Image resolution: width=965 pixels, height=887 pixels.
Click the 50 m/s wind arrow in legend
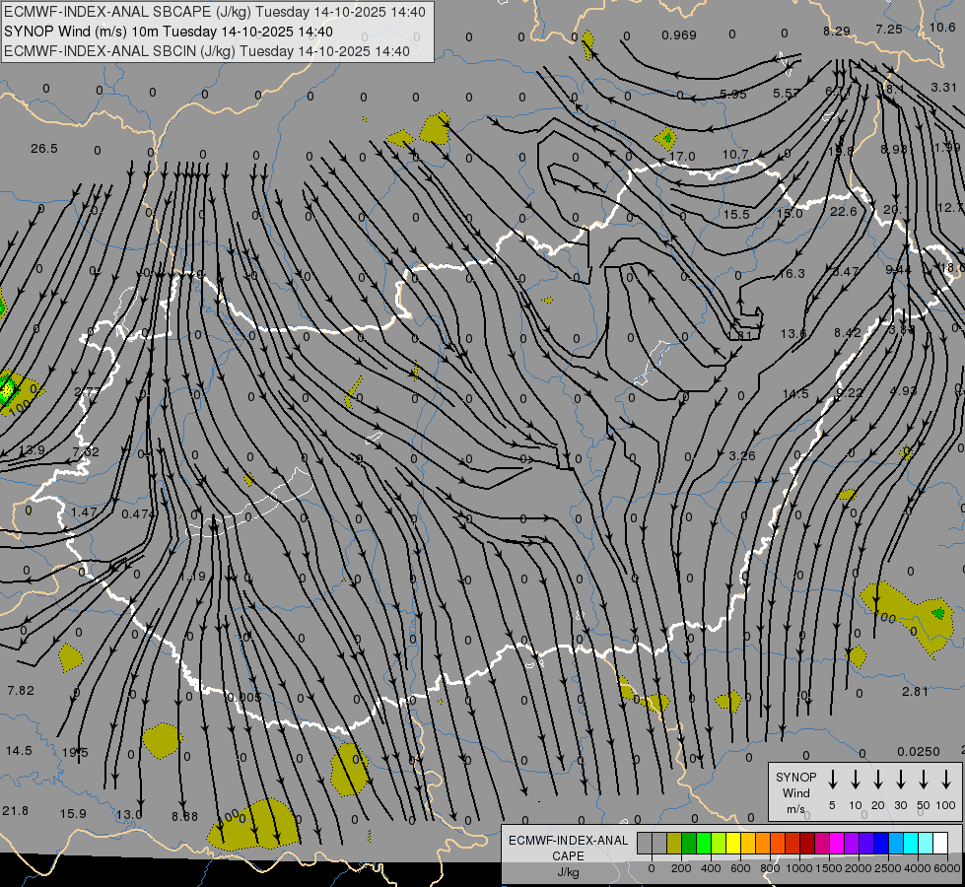[x=924, y=780]
